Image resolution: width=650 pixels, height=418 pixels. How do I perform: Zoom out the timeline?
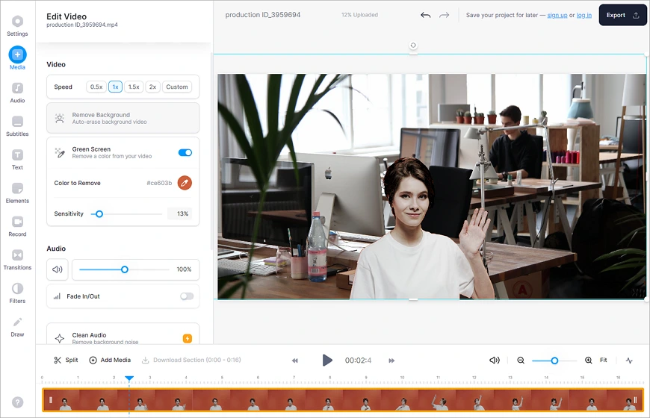pos(521,361)
